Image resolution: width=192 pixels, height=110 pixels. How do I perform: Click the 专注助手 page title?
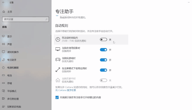[64, 11]
